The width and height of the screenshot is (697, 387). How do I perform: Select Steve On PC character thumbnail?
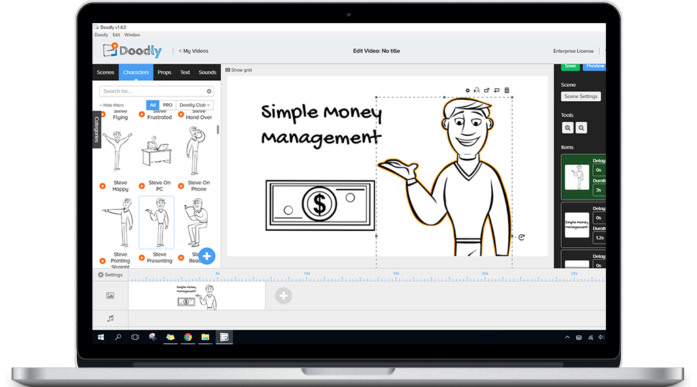click(156, 151)
